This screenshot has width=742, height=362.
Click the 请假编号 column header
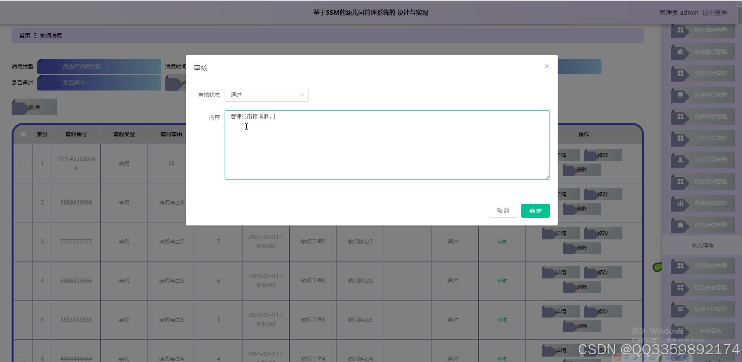tap(76, 134)
